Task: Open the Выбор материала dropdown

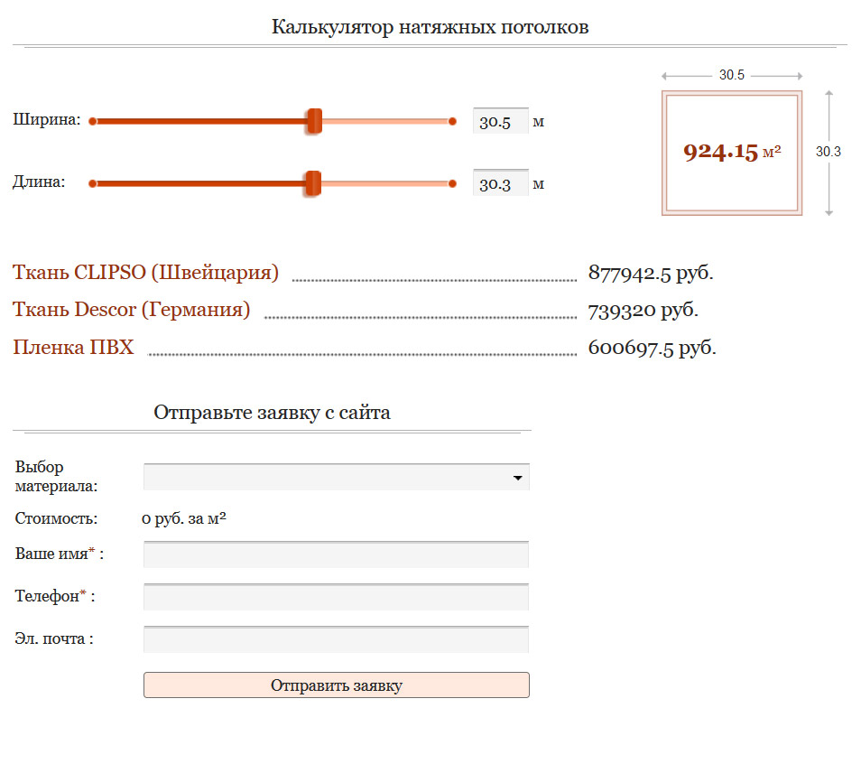Action: (x=336, y=478)
